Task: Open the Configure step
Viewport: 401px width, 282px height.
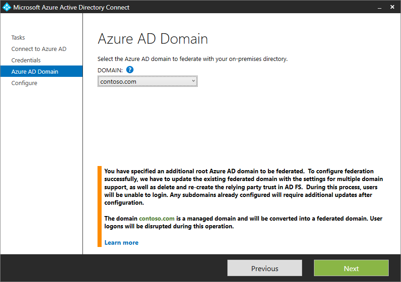Action: click(x=24, y=83)
